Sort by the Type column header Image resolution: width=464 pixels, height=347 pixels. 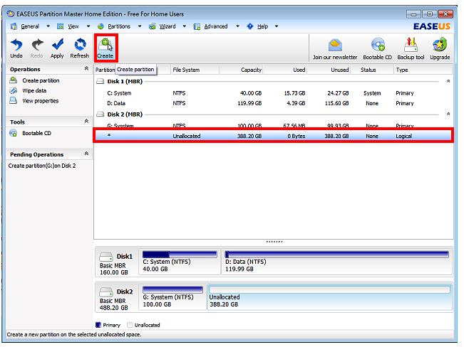[x=423, y=70]
